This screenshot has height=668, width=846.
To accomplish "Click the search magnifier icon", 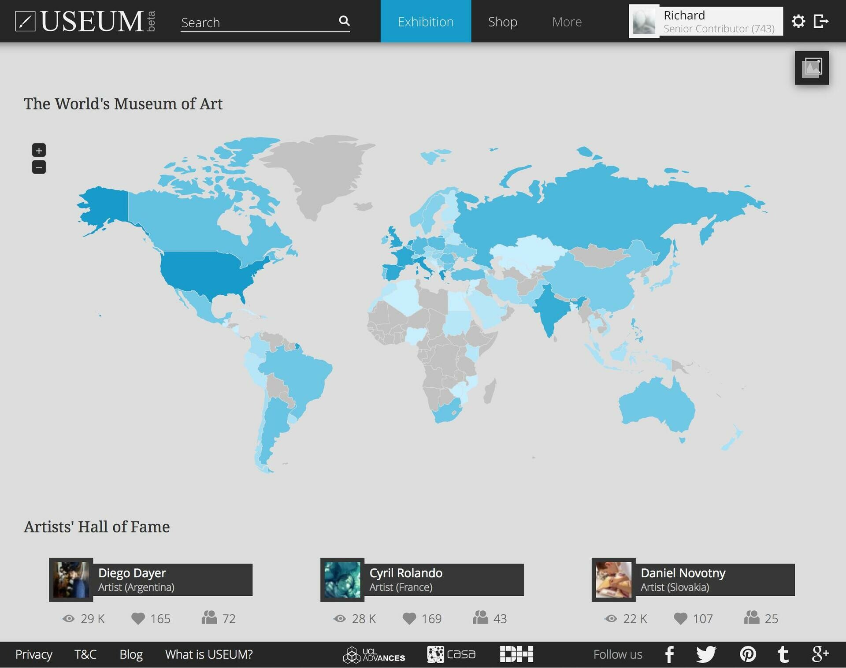I will click(344, 21).
